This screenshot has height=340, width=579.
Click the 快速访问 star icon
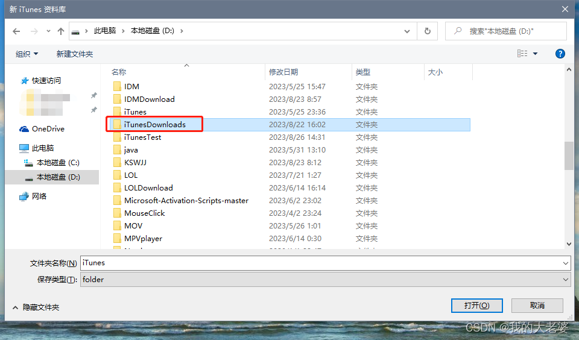pyautogui.click(x=24, y=80)
